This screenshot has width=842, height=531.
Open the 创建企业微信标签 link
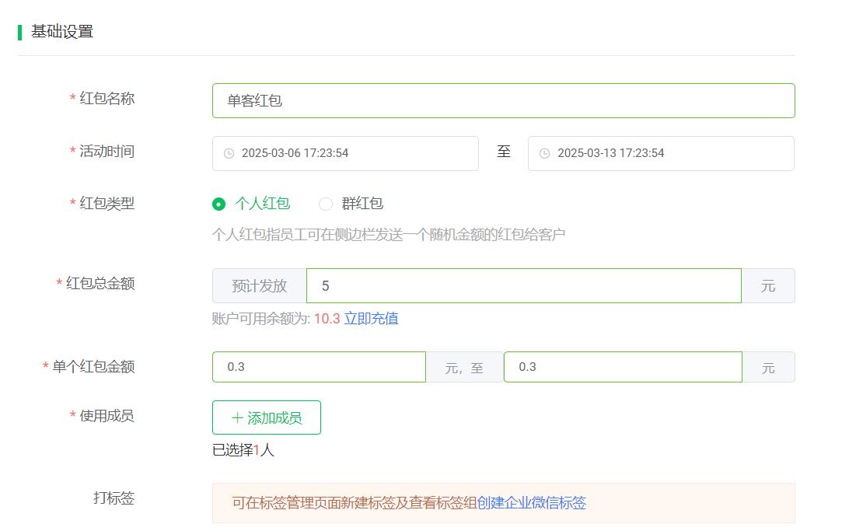tap(532, 502)
